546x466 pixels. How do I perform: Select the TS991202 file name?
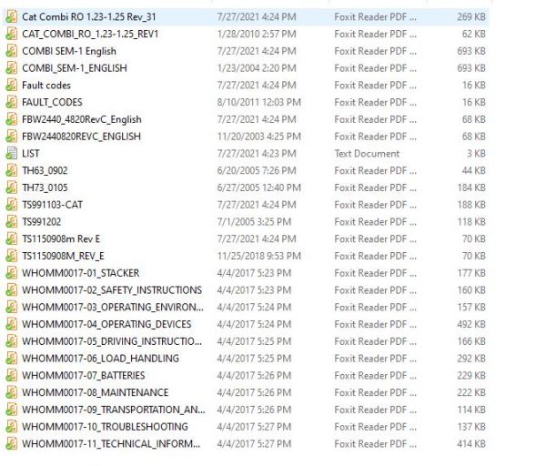[x=42, y=221]
